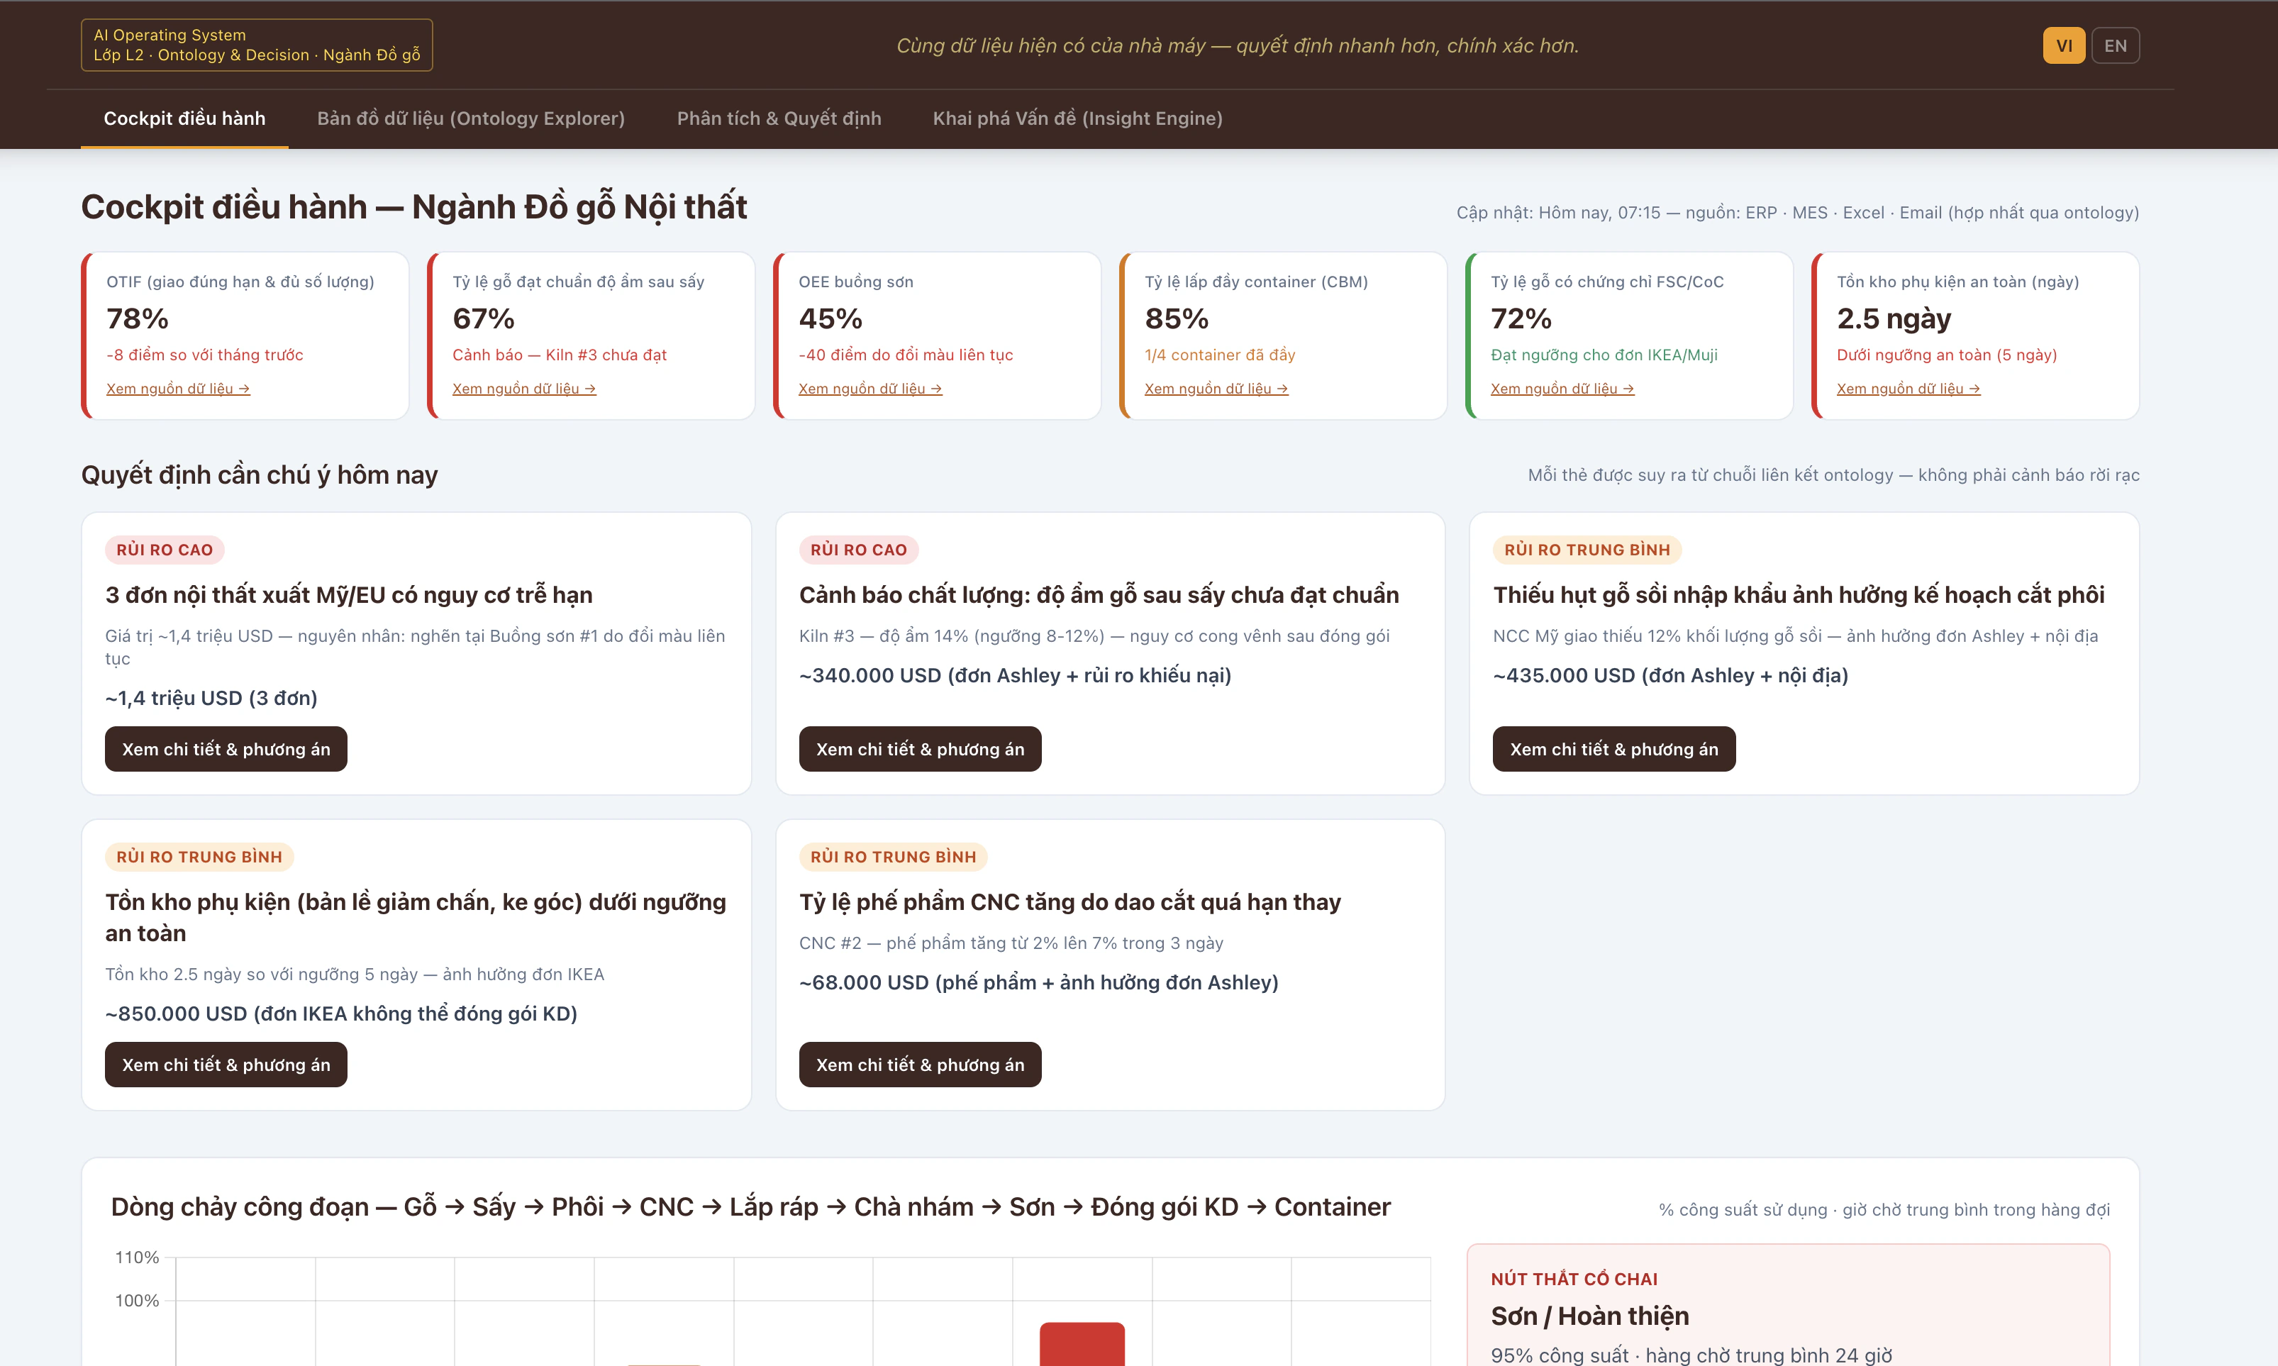Click the Sơn / Hoàn thiện bottleneck panel
Image resolution: width=2278 pixels, height=1366 pixels.
(x=1787, y=1305)
